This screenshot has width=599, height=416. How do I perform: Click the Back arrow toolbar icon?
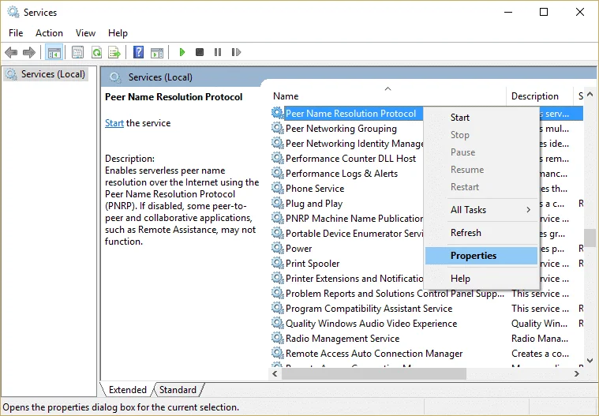point(12,52)
